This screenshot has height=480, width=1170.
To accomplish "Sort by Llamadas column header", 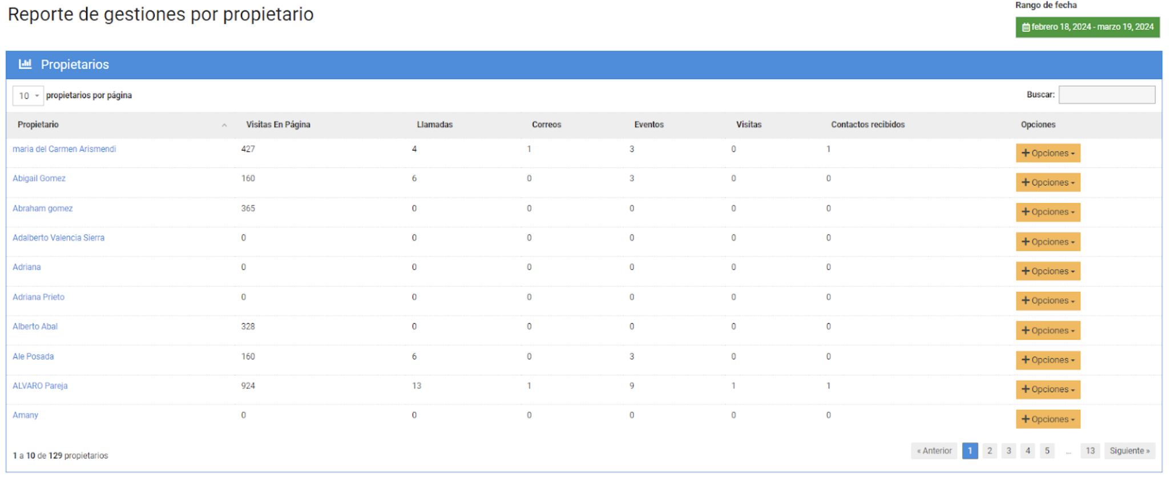I will tap(434, 125).
